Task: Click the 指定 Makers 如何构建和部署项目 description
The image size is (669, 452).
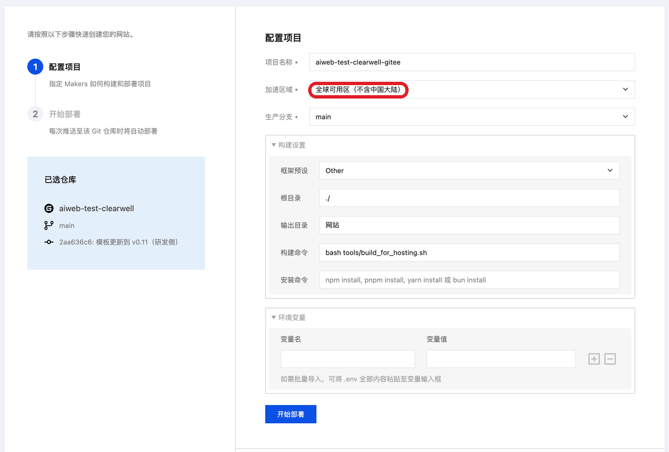Action: point(100,84)
